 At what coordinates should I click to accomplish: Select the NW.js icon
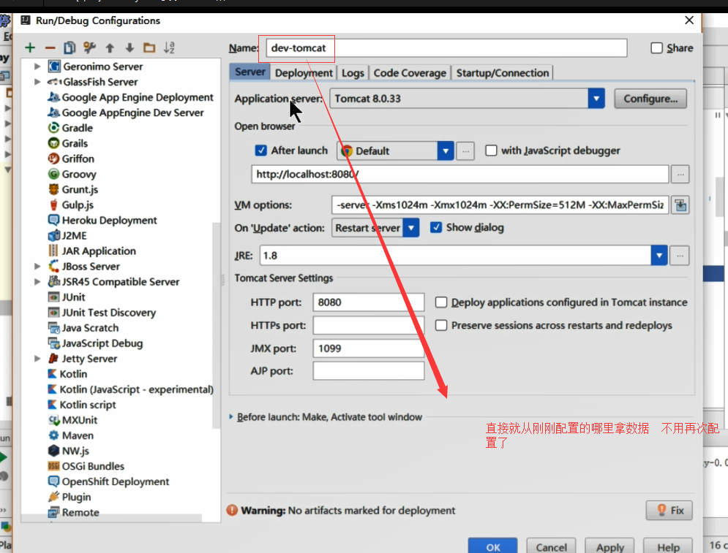coord(54,451)
